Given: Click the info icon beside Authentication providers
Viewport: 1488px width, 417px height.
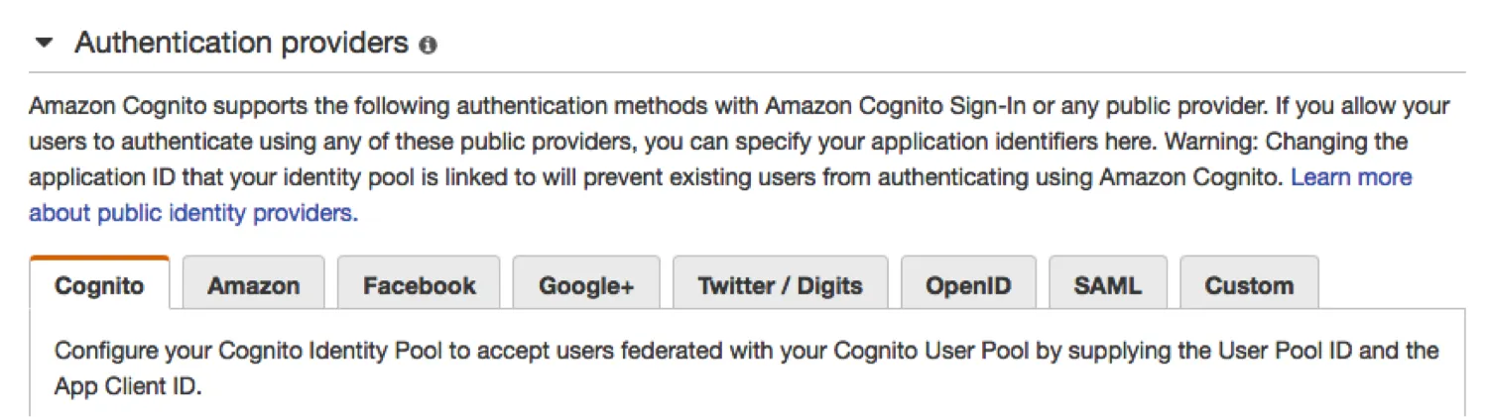Looking at the screenshot, I should pyautogui.click(x=428, y=45).
